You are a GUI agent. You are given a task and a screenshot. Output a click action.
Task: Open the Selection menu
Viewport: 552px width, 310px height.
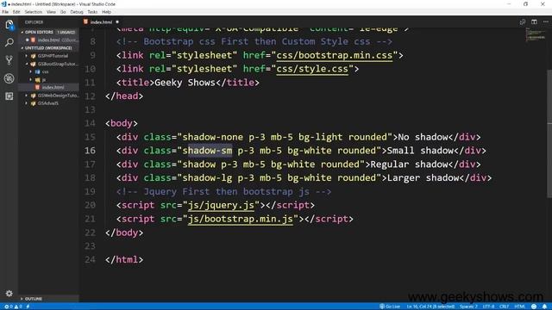click(x=33, y=12)
